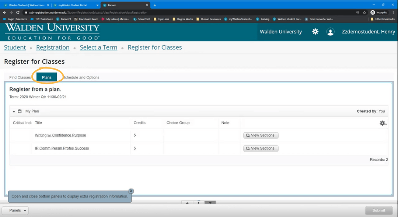Click the browser refresh icon
Viewport: 398px width, 217px height.
17,12
